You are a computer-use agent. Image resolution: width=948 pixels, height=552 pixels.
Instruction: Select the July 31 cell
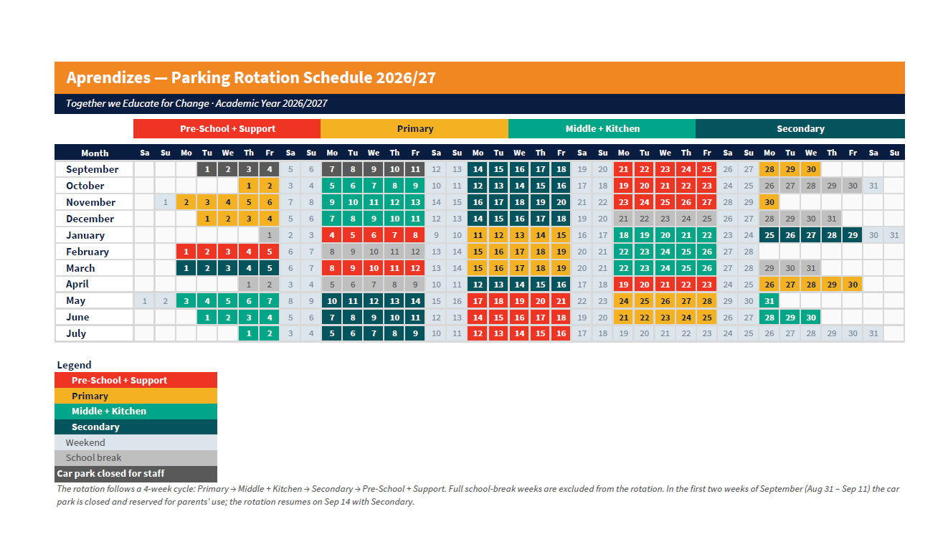pyautogui.click(x=873, y=333)
